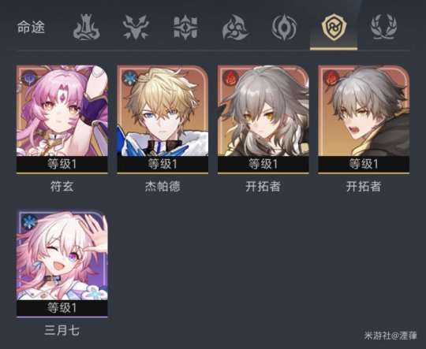Click the 等级1 bar under 三月七
The image size is (426, 349).
(62, 308)
